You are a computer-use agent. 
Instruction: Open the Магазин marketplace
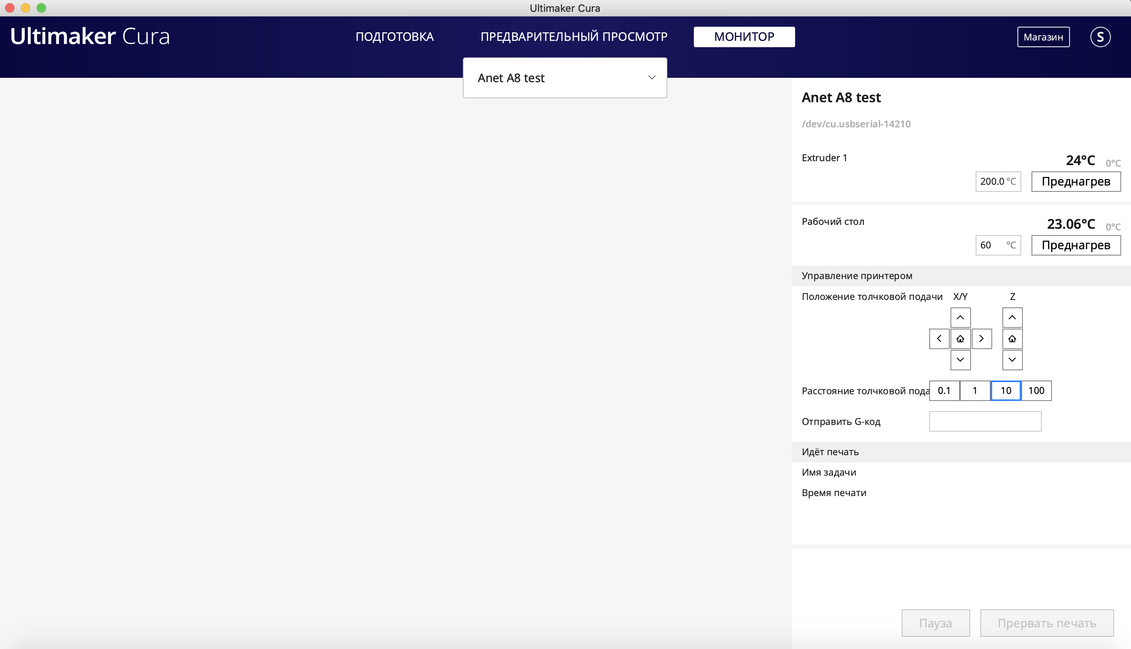coord(1043,37)
